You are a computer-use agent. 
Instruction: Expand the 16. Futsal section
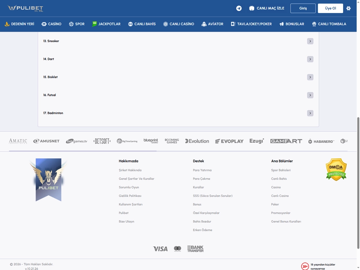(x=310, y=95)
